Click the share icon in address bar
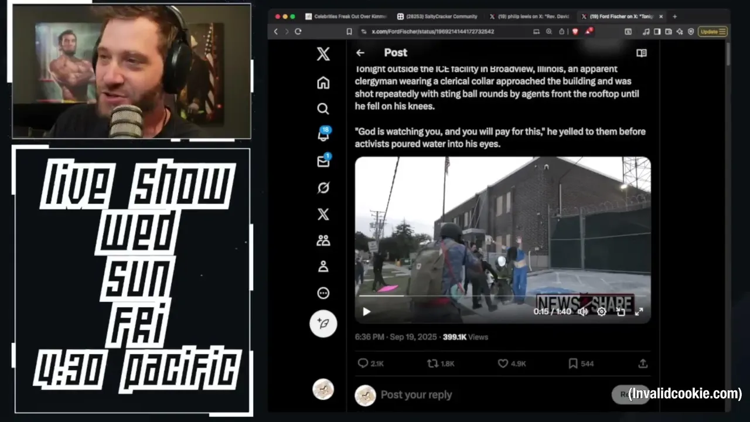This screenshot has height=422, width=750. click(x=562, y=31)
